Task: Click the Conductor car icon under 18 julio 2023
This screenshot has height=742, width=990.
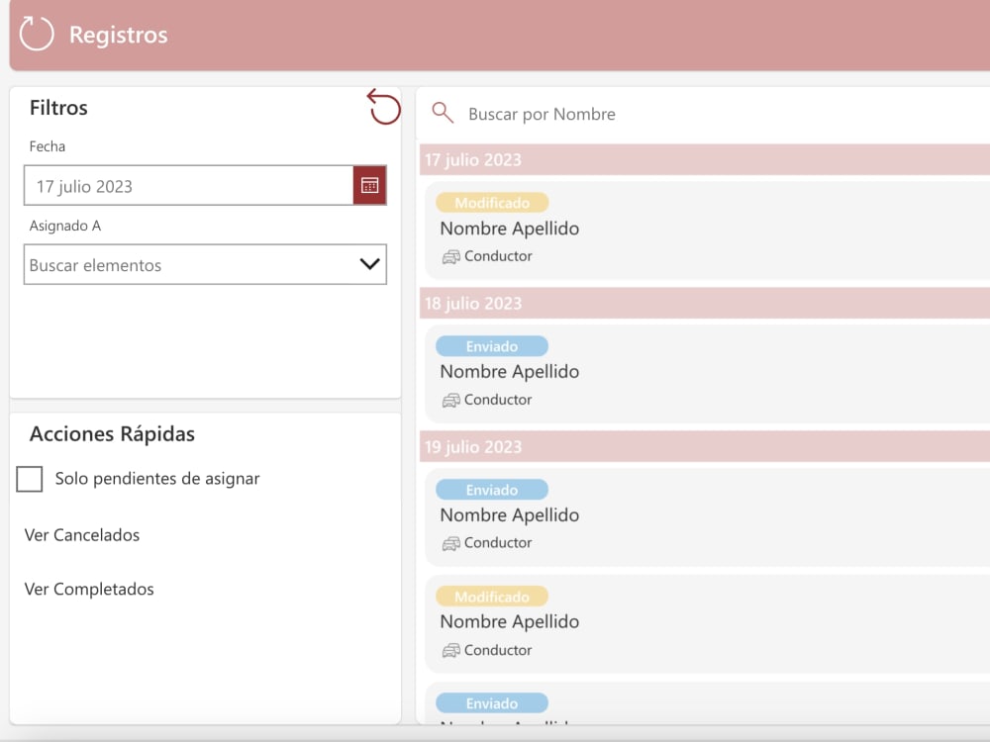Action: 450,400
